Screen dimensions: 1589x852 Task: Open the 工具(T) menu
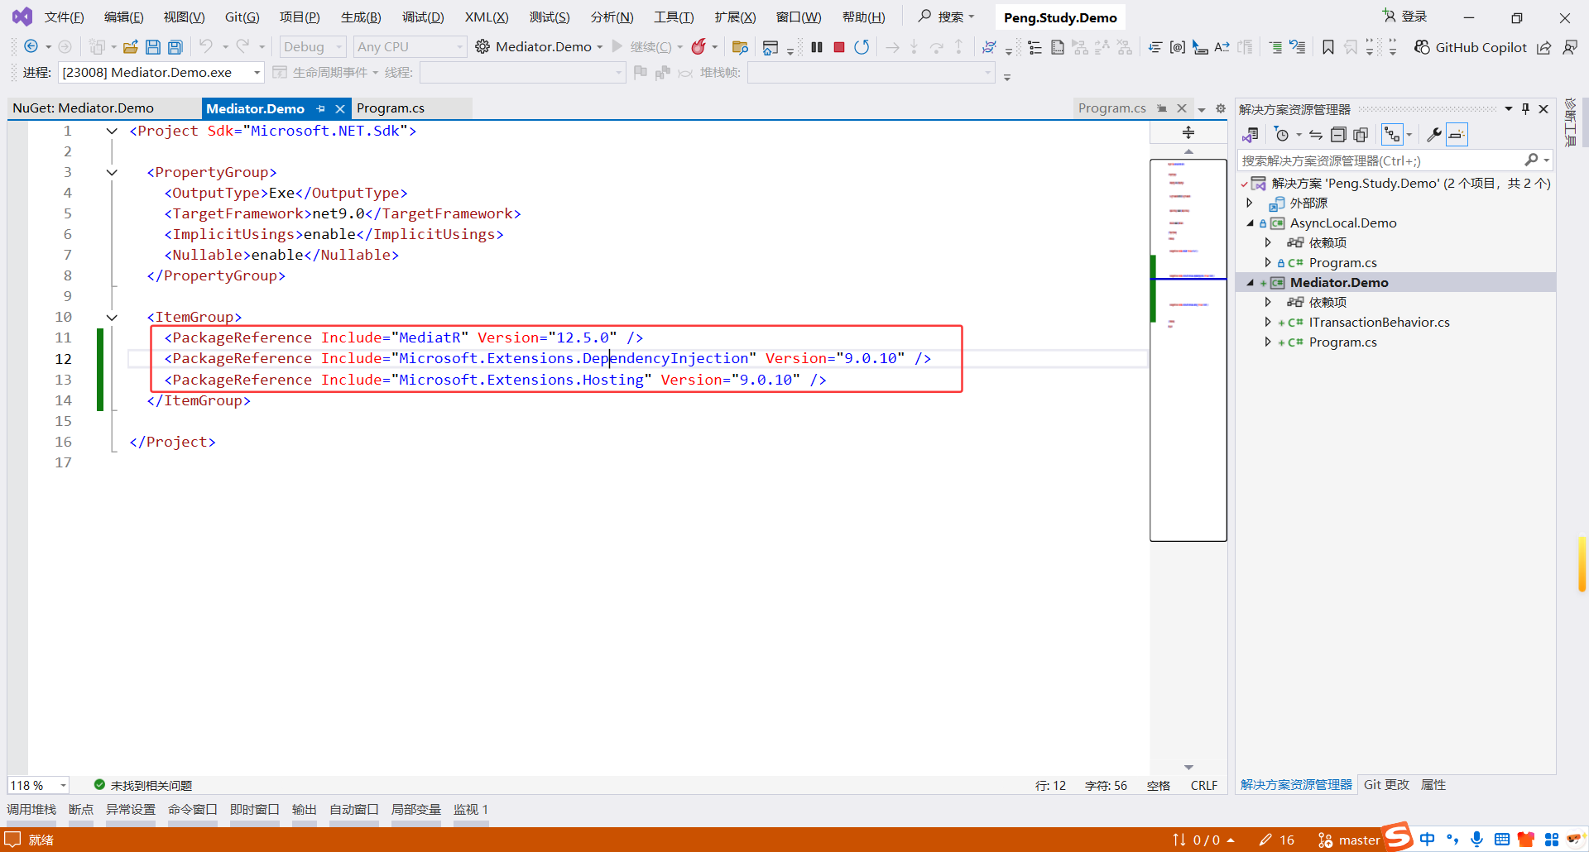click(674, 17)
